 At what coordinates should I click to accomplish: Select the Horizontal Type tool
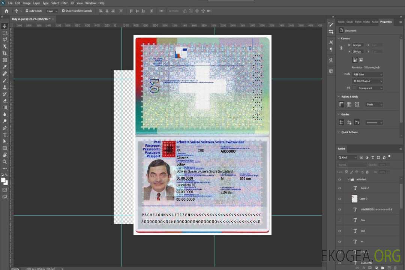[x=4, y=135]
